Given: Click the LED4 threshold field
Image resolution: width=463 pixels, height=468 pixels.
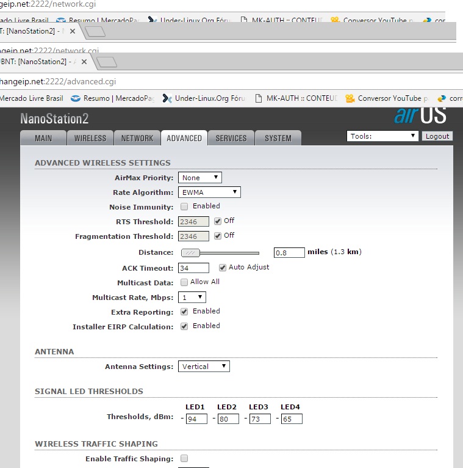Looking at the screenshot, I should pyautogui.click(x=292, y=419).
